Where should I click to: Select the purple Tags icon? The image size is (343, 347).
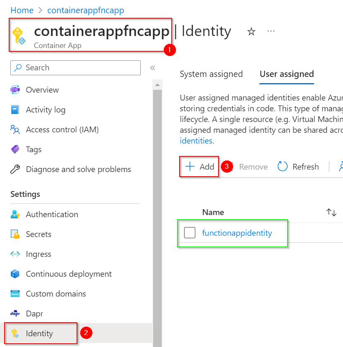pyautogui.click(x=15, y=149)
